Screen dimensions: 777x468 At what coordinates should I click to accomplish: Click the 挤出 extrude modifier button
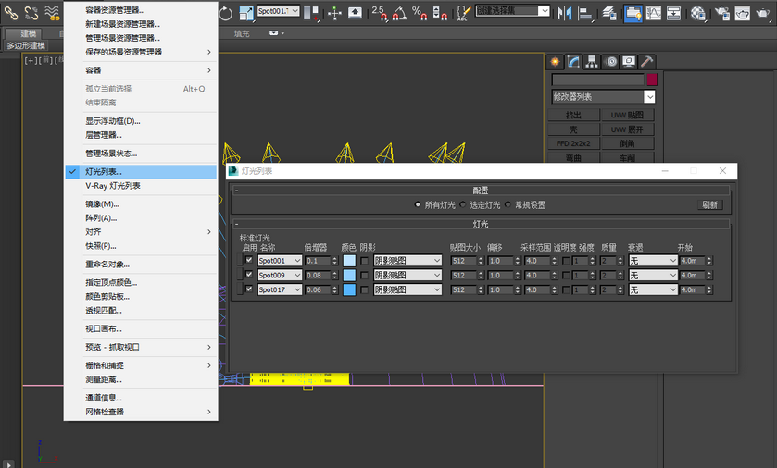tap(574, 115)
